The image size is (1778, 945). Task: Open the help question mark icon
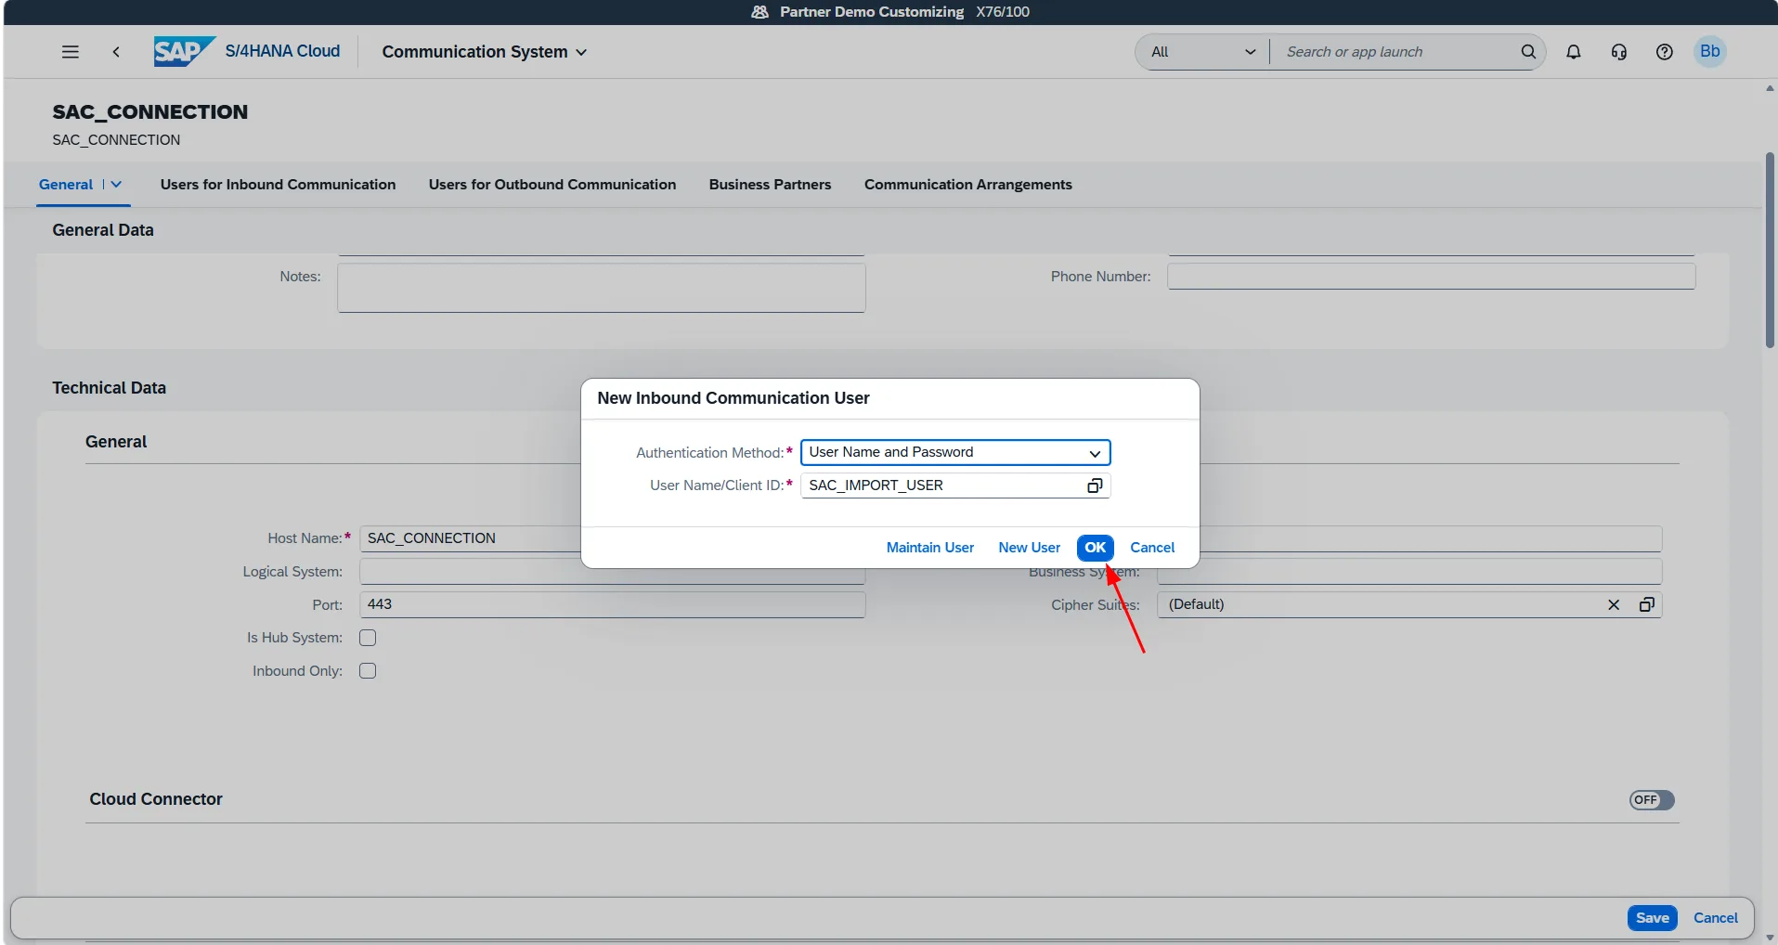[1665, 52]
